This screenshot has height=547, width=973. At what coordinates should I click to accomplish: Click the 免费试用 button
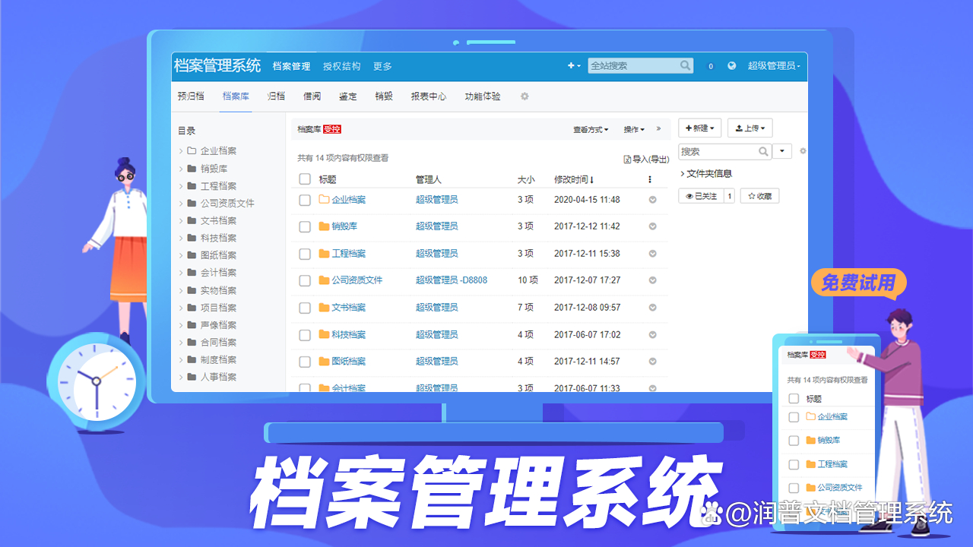(858, 283)
